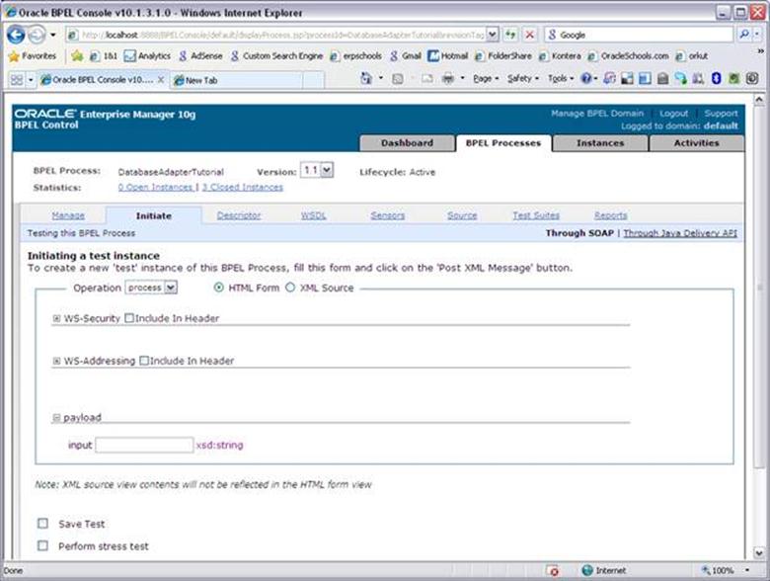Click the Support link
Screen dimensions: 770x581
(721, 114)
